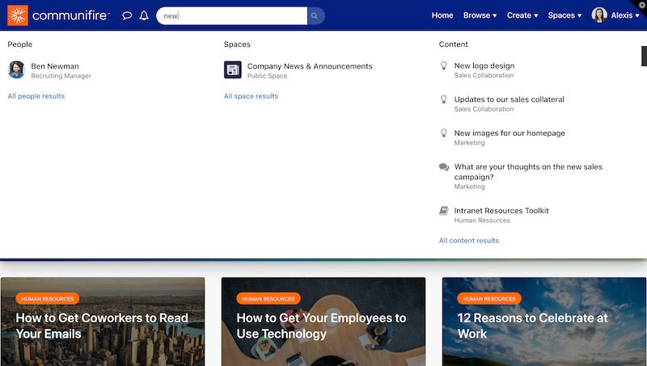This screenshot has width=647, height=366.
Task: Click lightbulb icon beside New logo design
Action: (443, 65)
